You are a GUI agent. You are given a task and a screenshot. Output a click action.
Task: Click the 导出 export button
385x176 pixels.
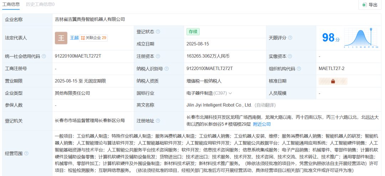[x=370, y=4]
